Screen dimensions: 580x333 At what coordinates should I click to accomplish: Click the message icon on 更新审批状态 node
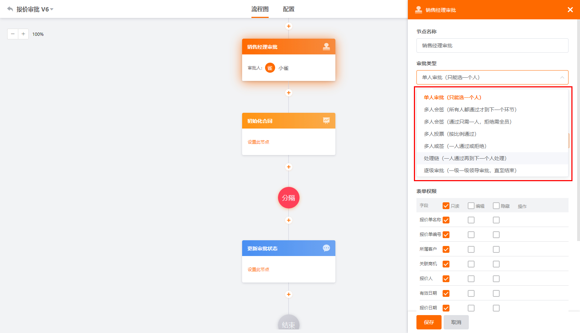pyautogui.click(x=326, y=248)
